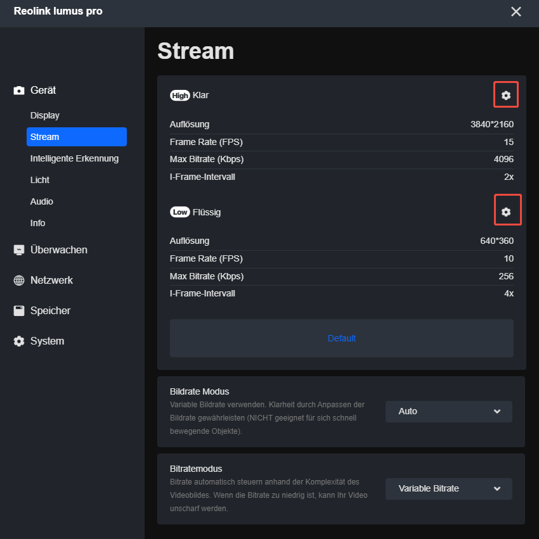Click the description under Bitratemodus
The height and width of the screenshot is (539, 539).
click(x=268, y=495)
